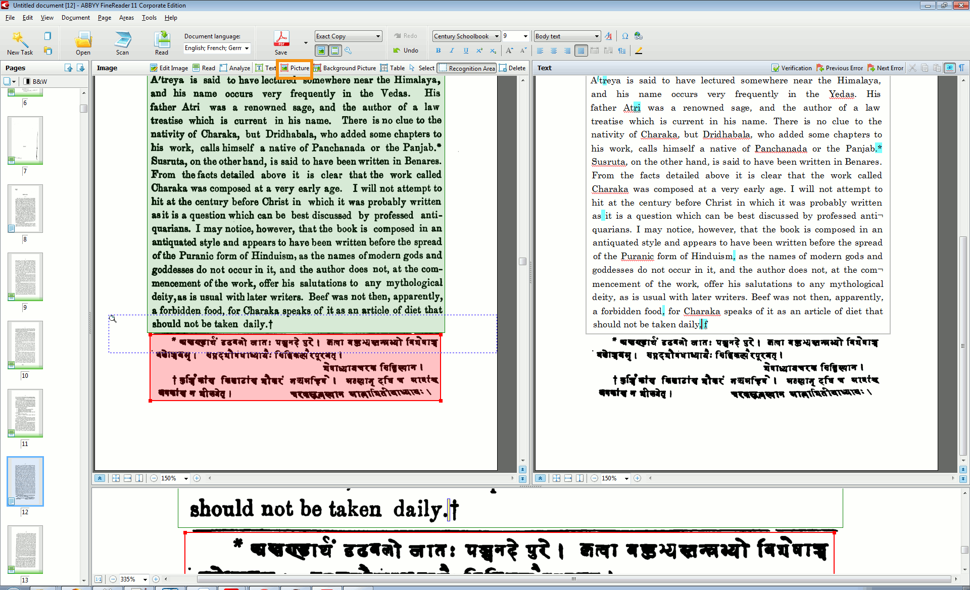Screen dimensions: 970x590
Task: Open the Help menu
Action: 171,18
